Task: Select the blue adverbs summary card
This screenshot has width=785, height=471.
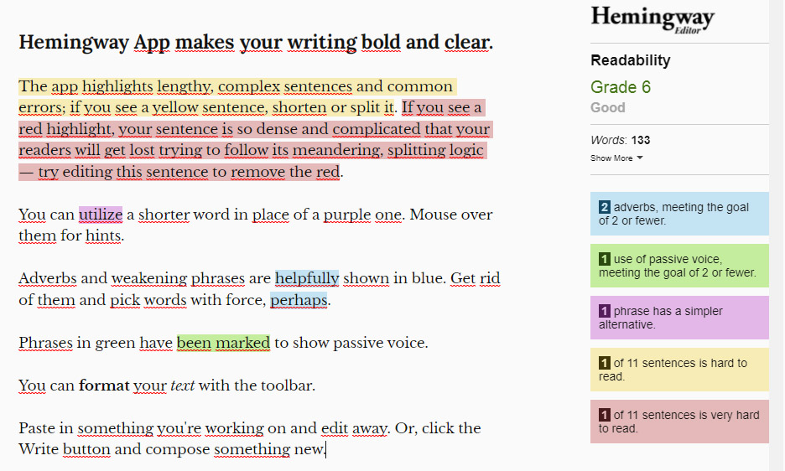Action: pos(679,214)
